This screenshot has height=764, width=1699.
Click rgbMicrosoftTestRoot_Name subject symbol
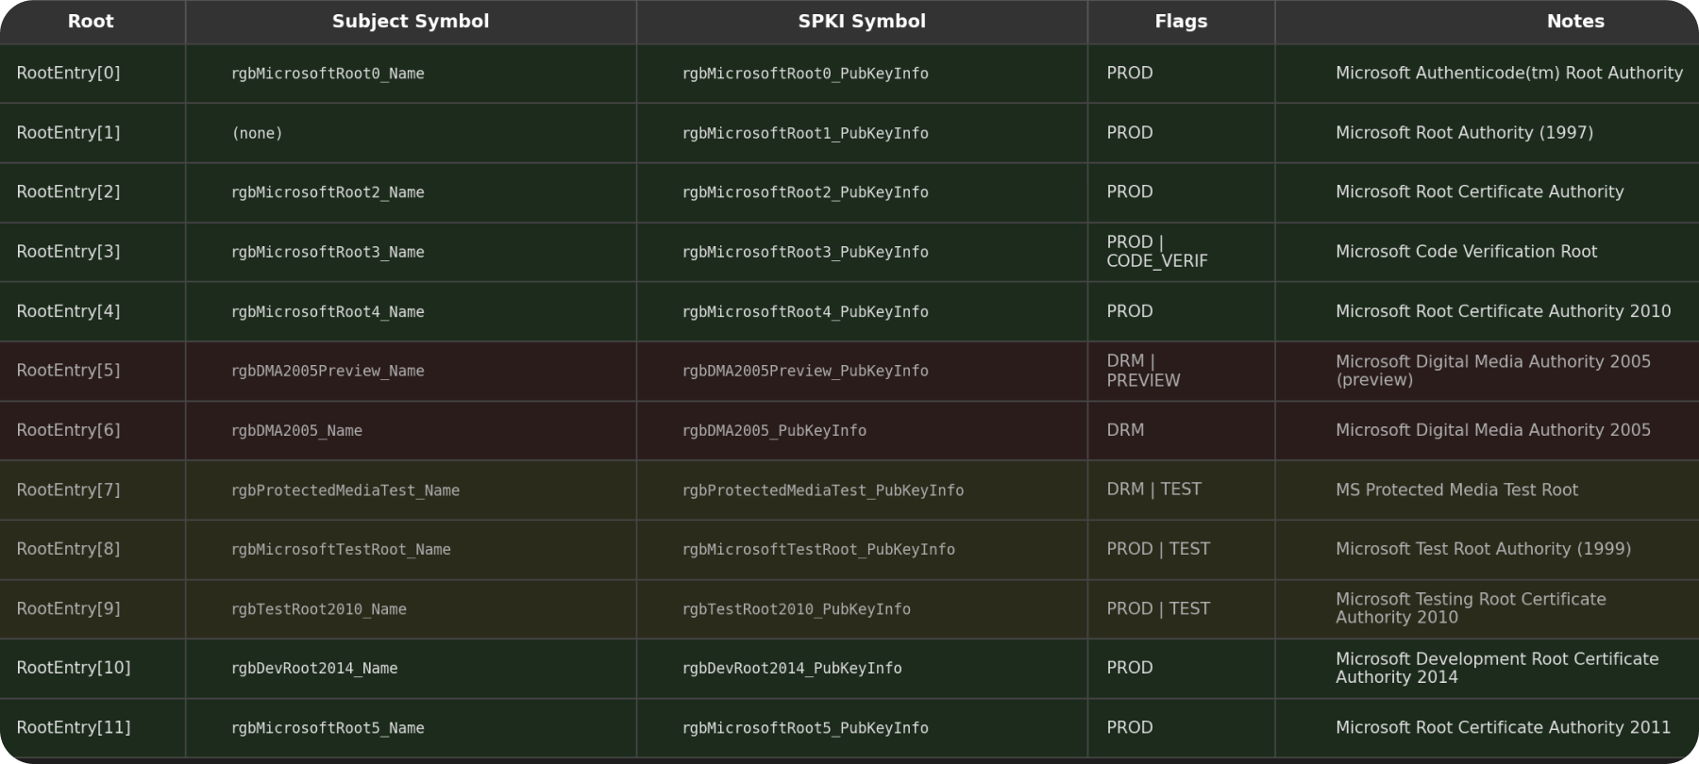coord(341,549)
